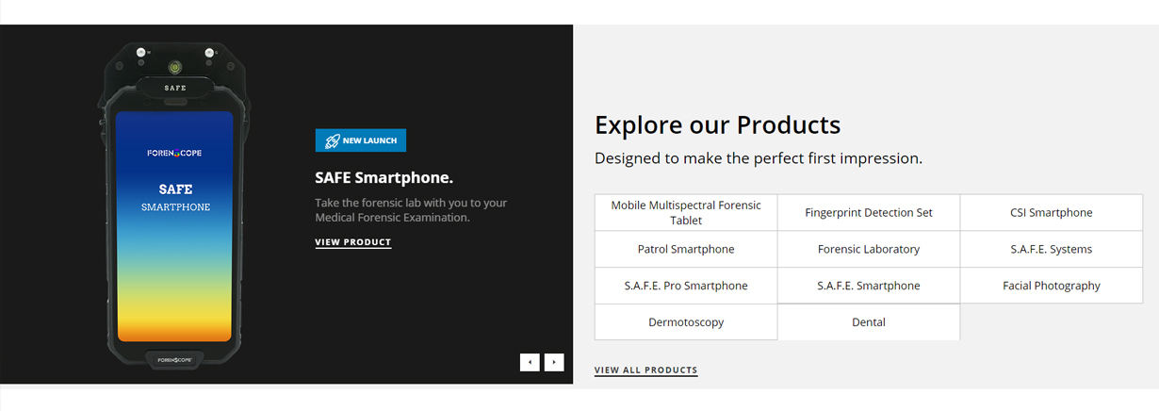Open the Facial Photography tab
The height and width of the screenshot is (411, 1159).
pos(1052,286)
